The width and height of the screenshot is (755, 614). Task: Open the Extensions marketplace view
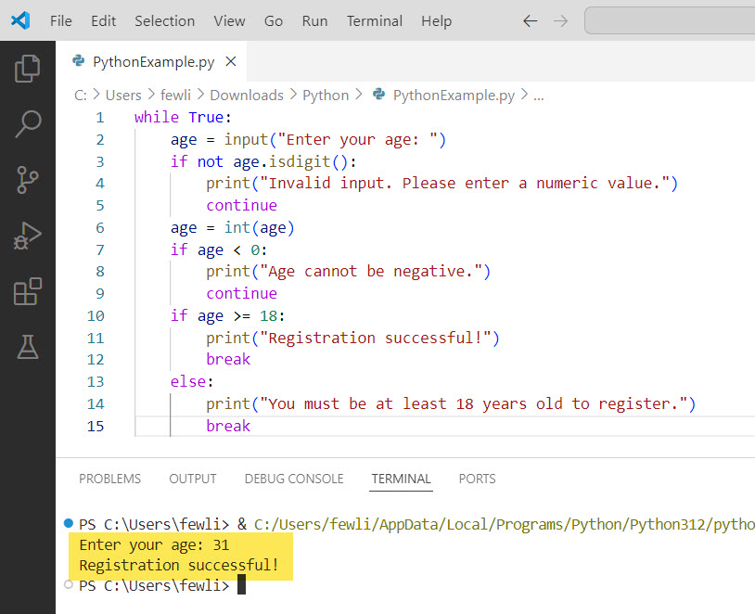pyautogui.click(x=27, y=291)
